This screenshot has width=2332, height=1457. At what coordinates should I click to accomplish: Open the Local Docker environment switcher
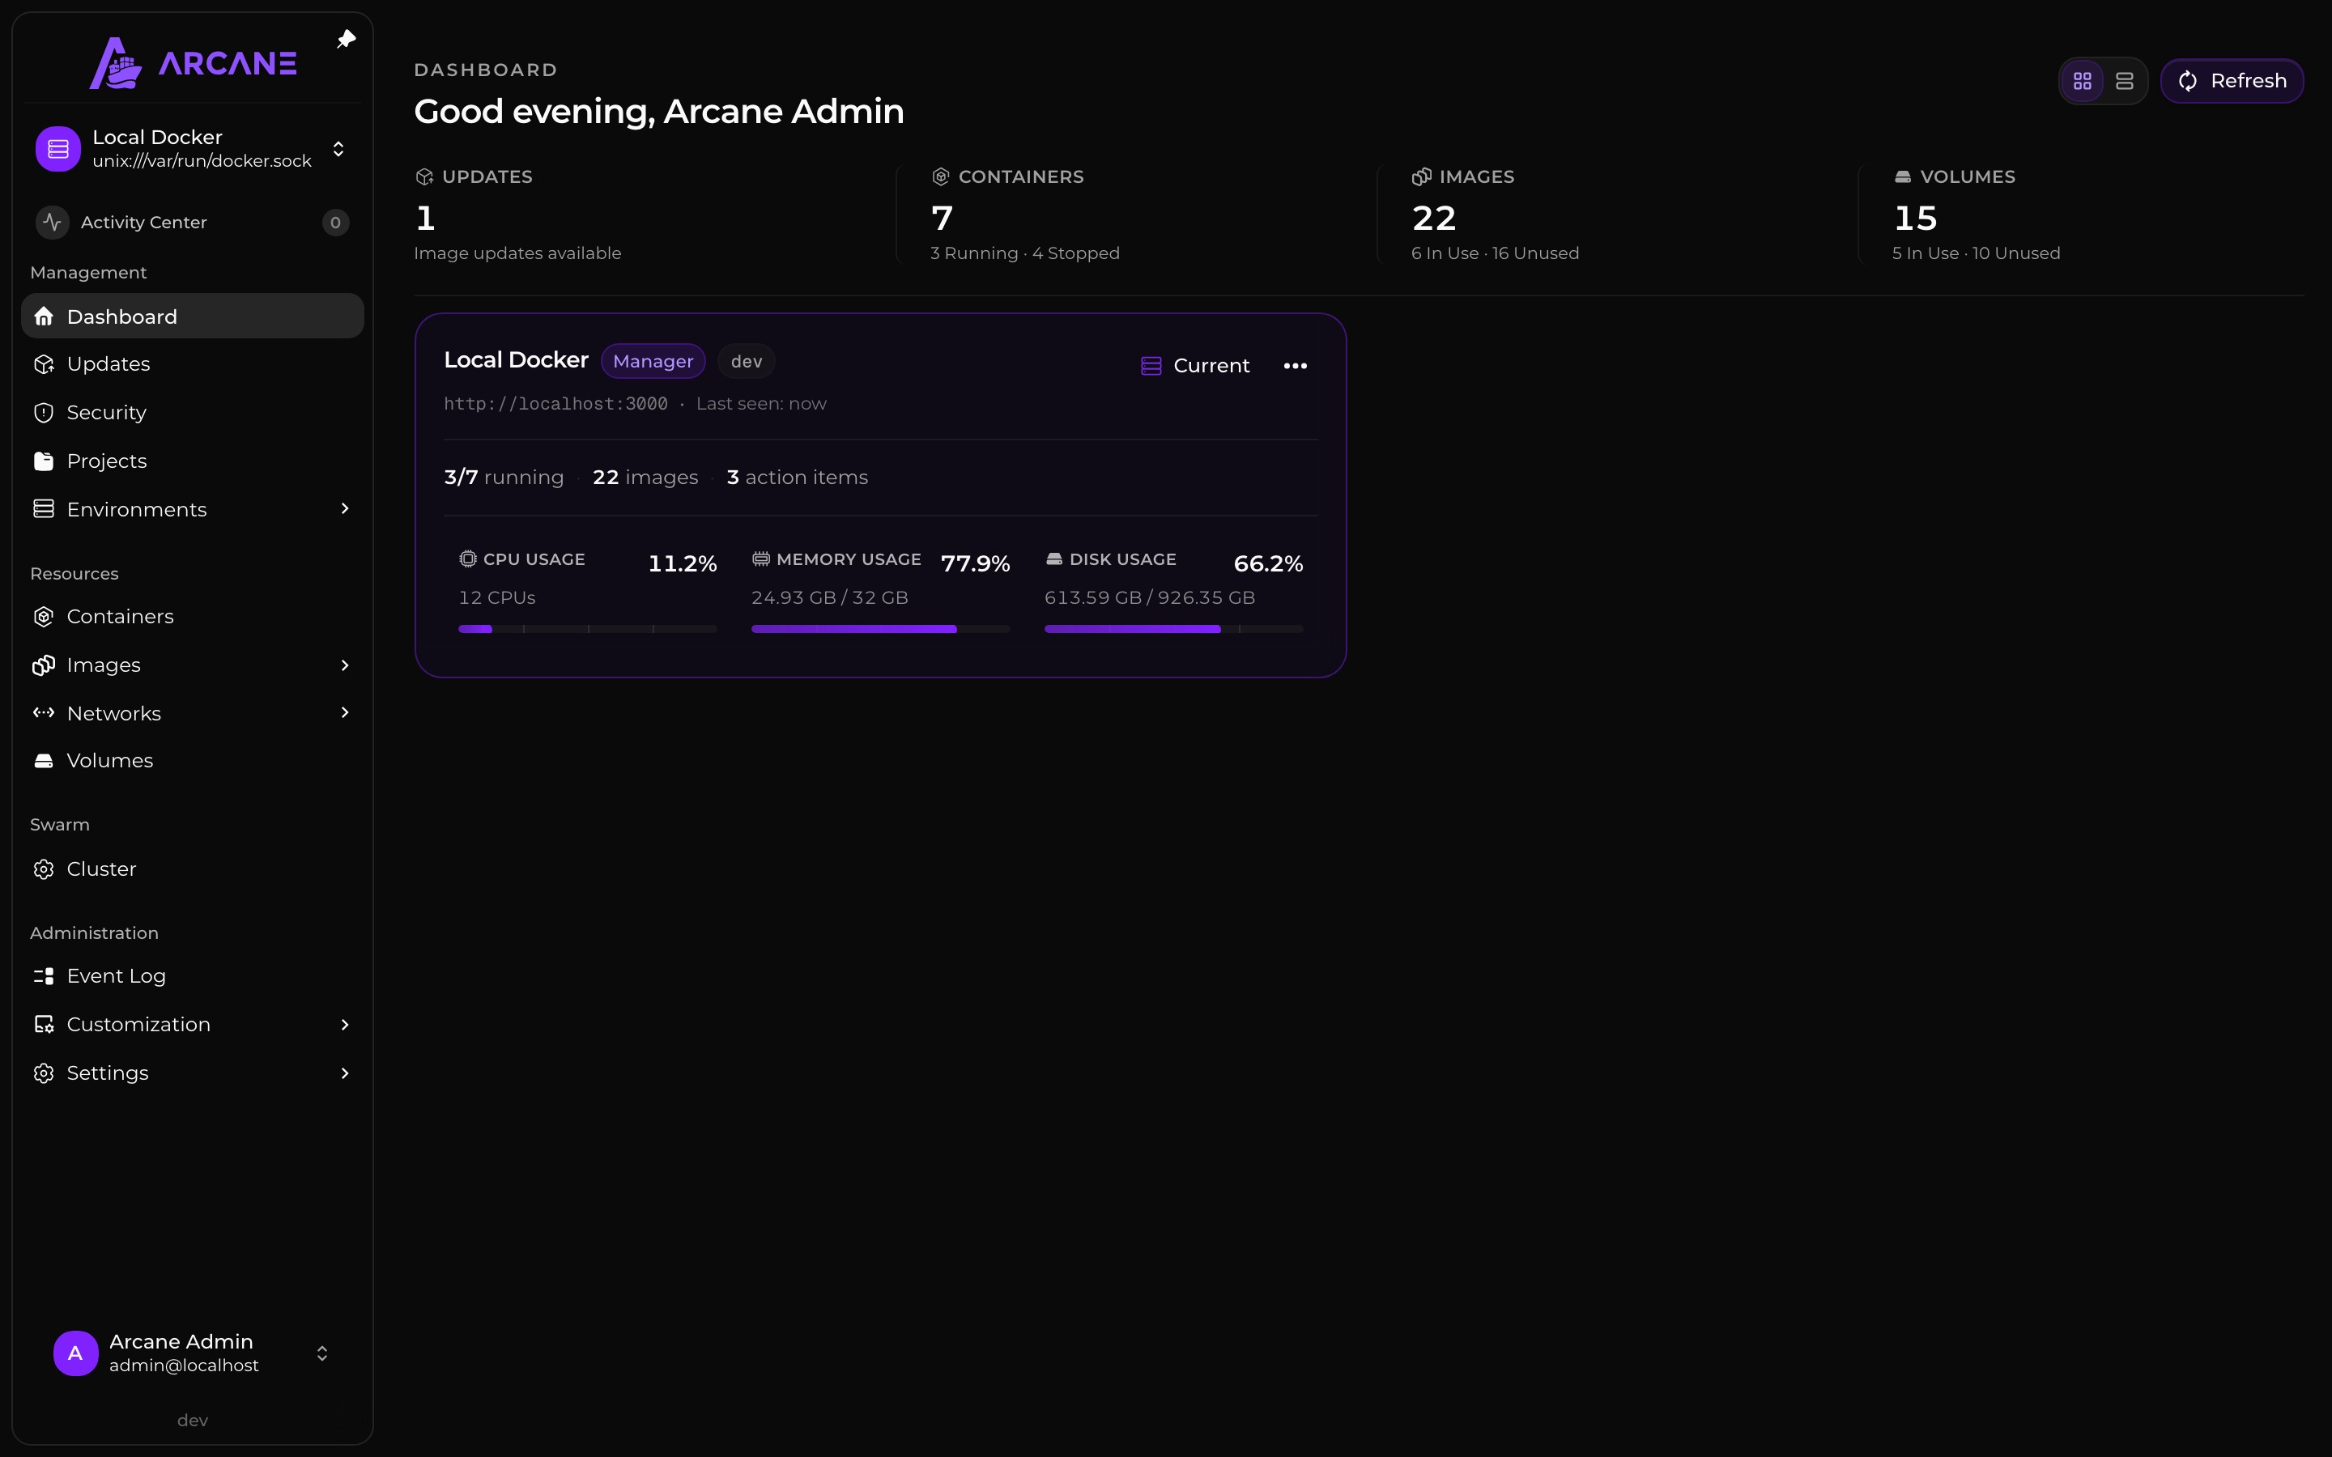pos(193,150)
